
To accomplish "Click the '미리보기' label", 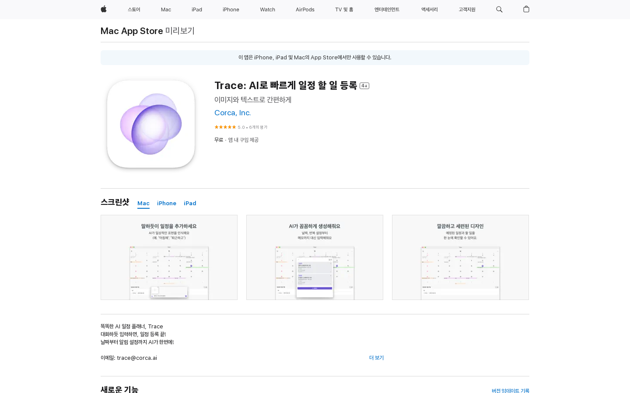I will tap(180, 31).
